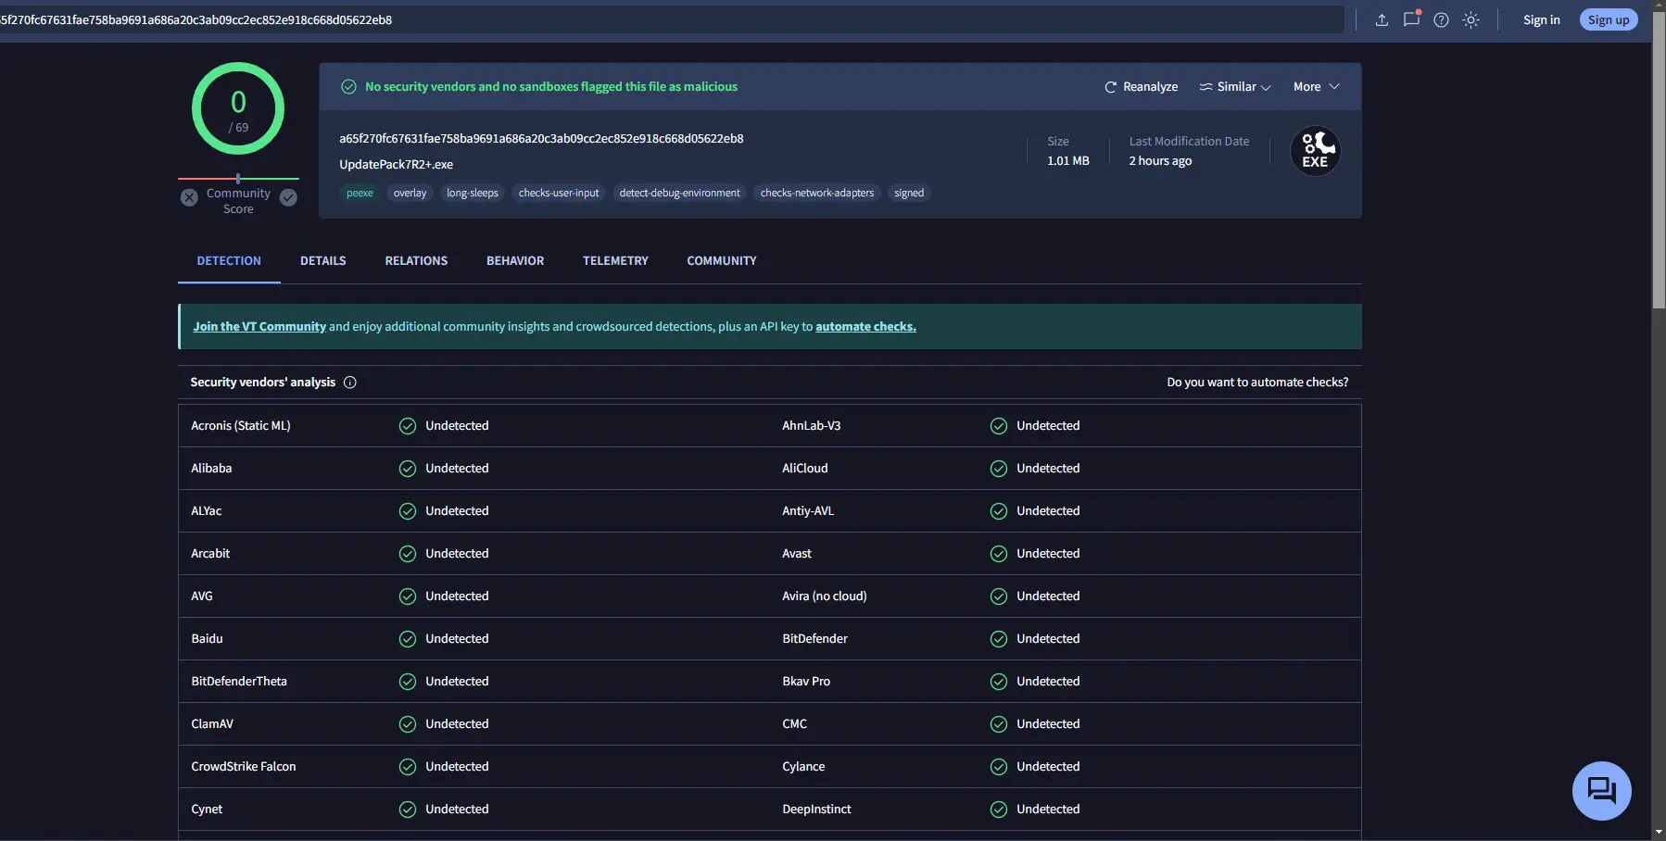
Task: Open the notifications flag icon
Action: tap(1411, 19)
